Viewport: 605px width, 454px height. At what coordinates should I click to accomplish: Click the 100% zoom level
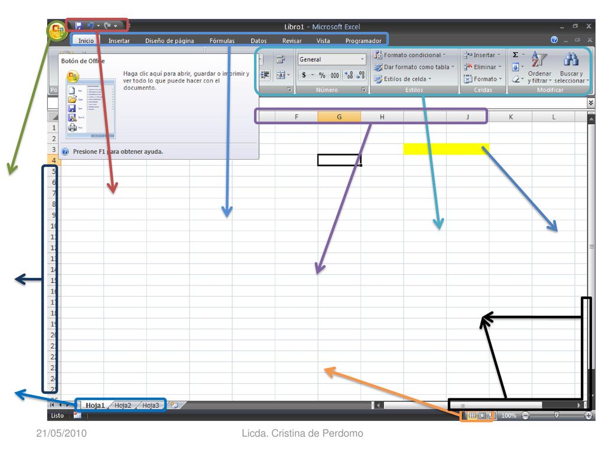(509, 416)
